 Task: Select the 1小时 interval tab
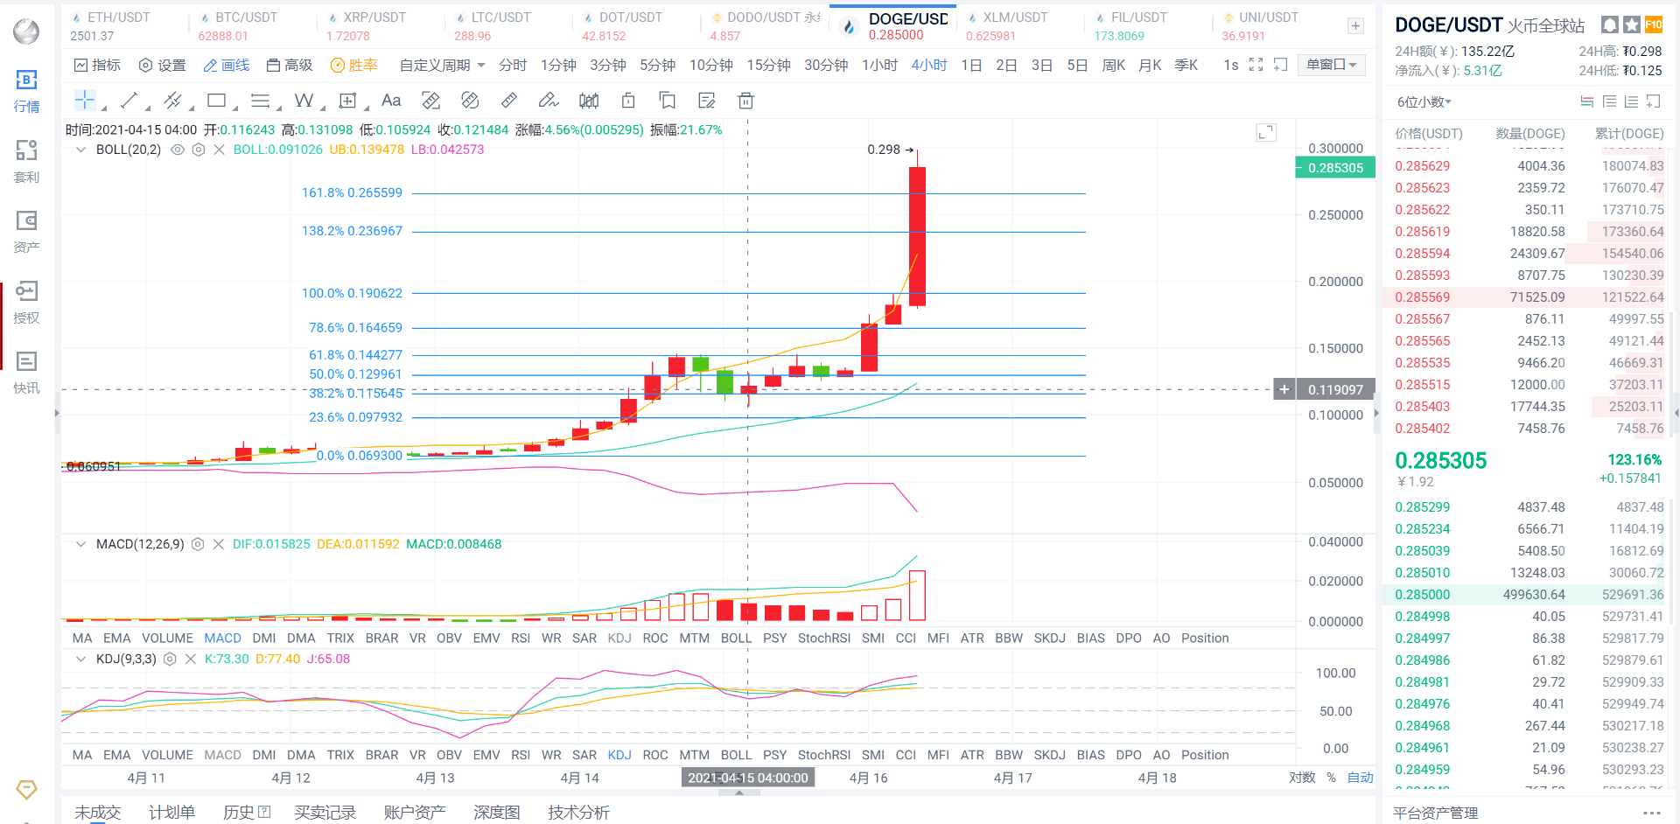[879, 65]
